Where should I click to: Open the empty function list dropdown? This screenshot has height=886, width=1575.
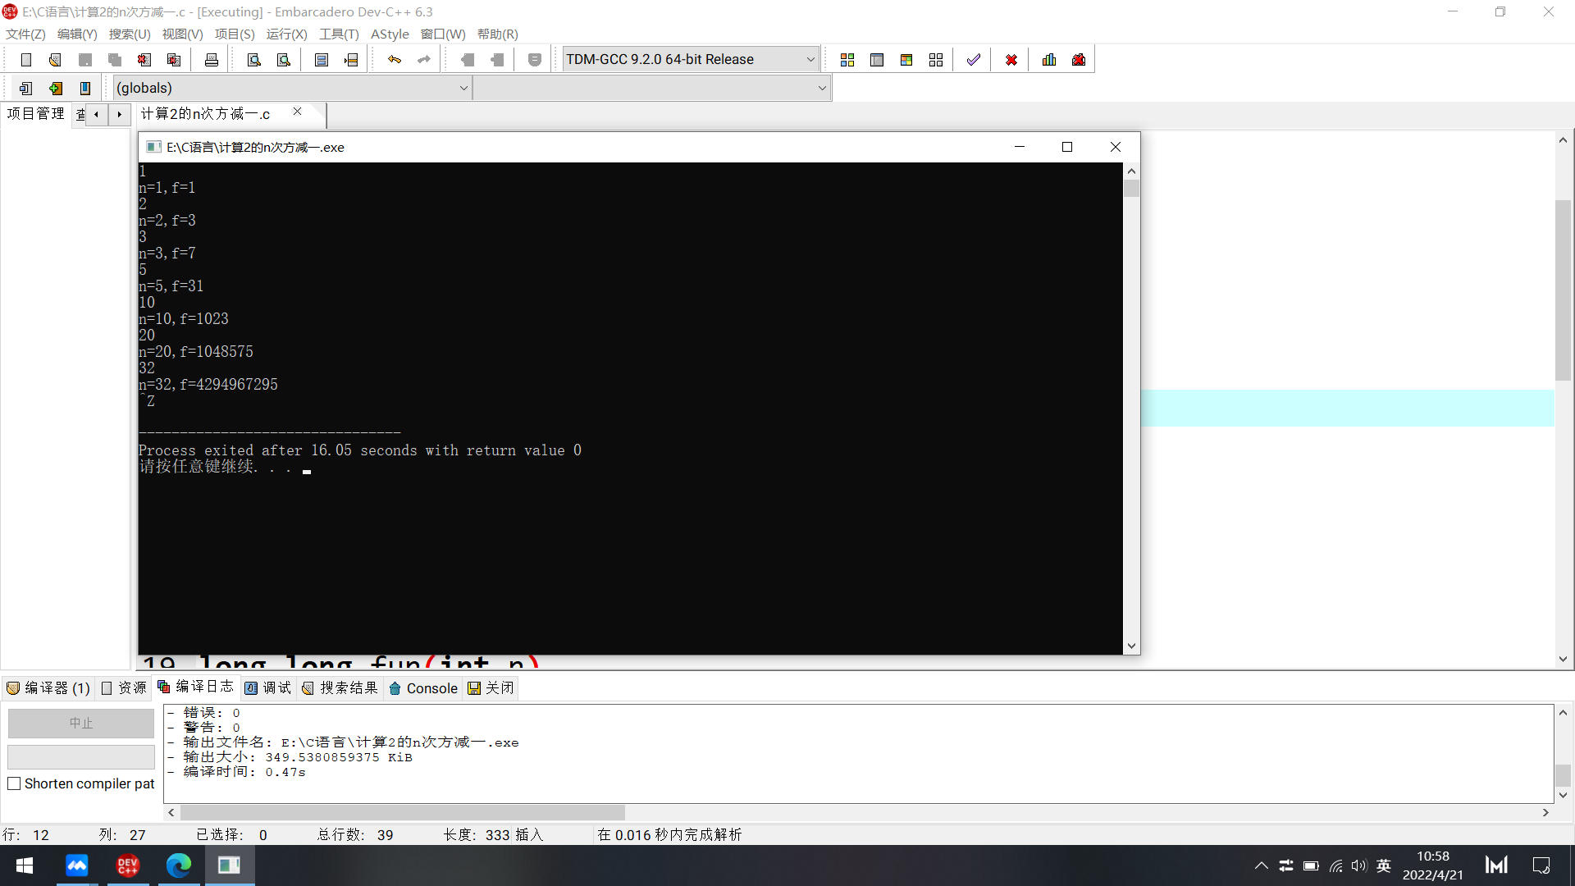822,89
